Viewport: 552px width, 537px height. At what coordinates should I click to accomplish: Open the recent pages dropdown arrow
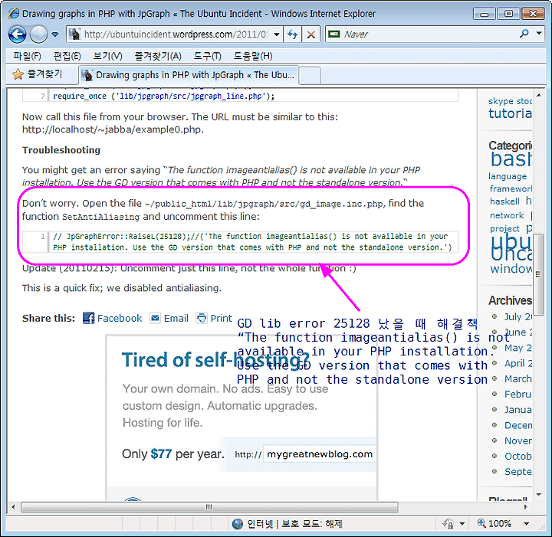click(x=55, y=34)
